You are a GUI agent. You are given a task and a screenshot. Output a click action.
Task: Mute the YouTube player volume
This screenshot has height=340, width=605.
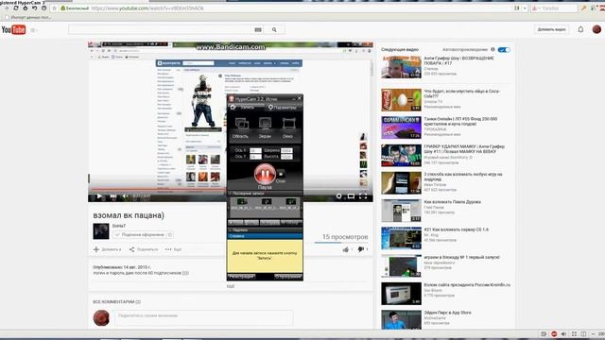pyautogui.click(x=125, y=196)
